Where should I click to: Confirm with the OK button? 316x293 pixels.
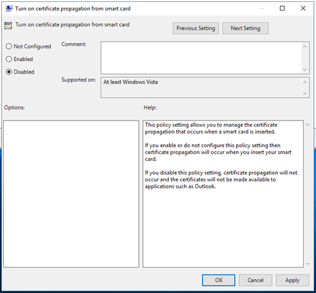coord(219,281)
